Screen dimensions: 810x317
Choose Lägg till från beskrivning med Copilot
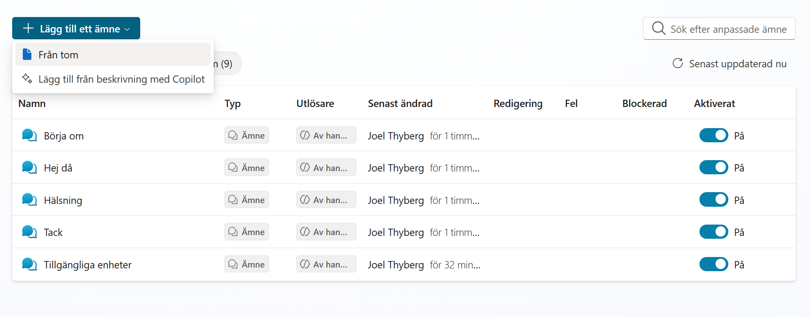pos(113,79)
